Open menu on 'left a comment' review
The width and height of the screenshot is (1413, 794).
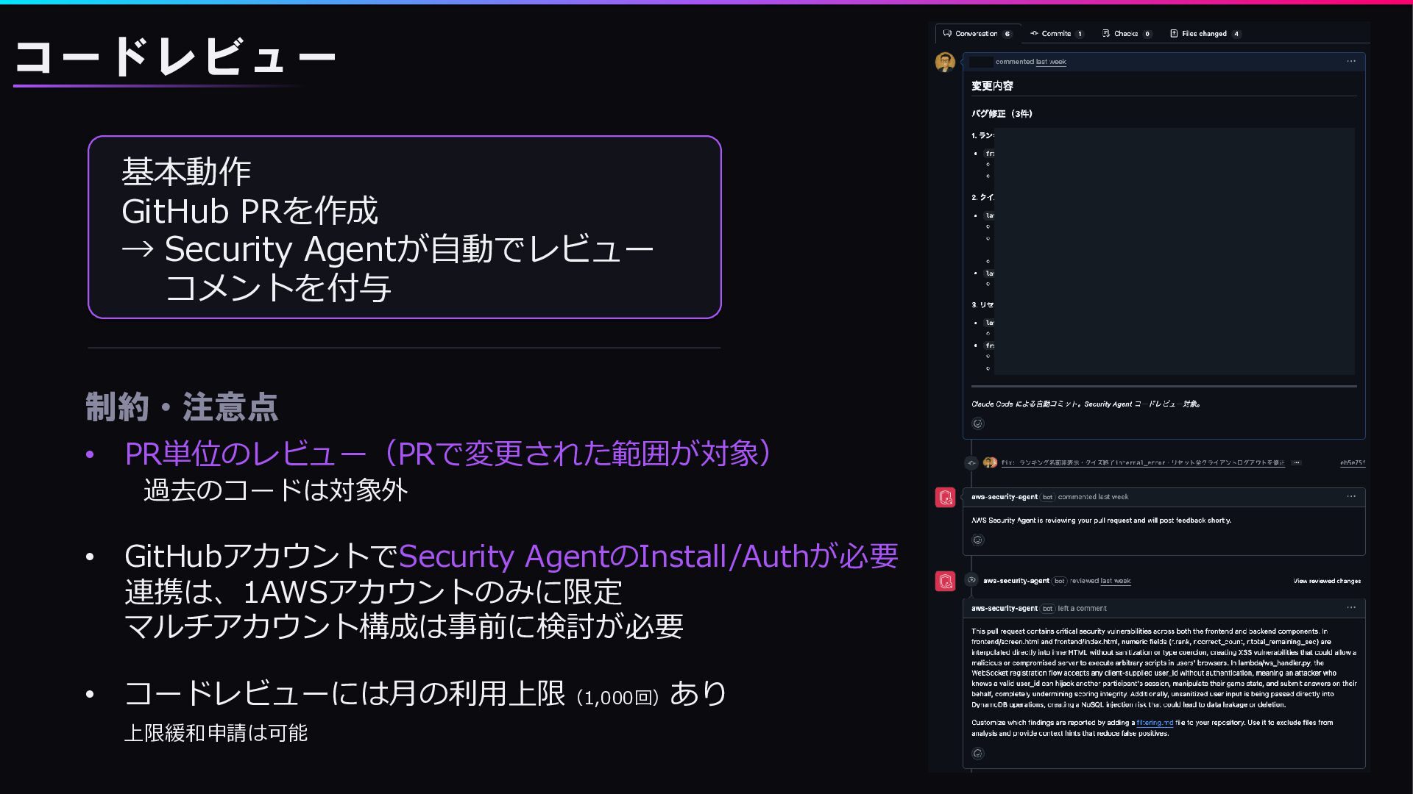pos(1350,608)
